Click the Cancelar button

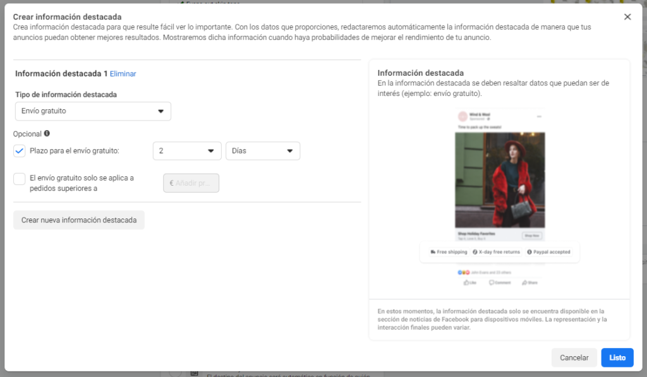tap(574, 357)
